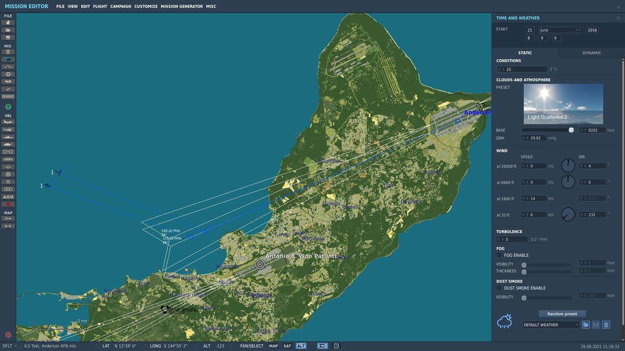Viewport: 625px width, 351px height.
Task: Select the airplane group placement tool
Action: 8,122
